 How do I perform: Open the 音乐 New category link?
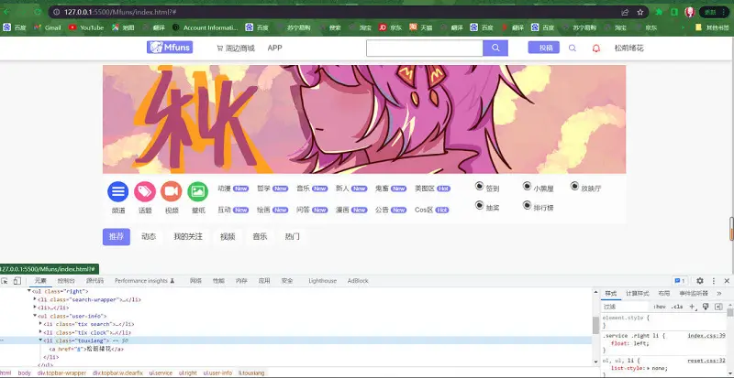coord(312,189)
